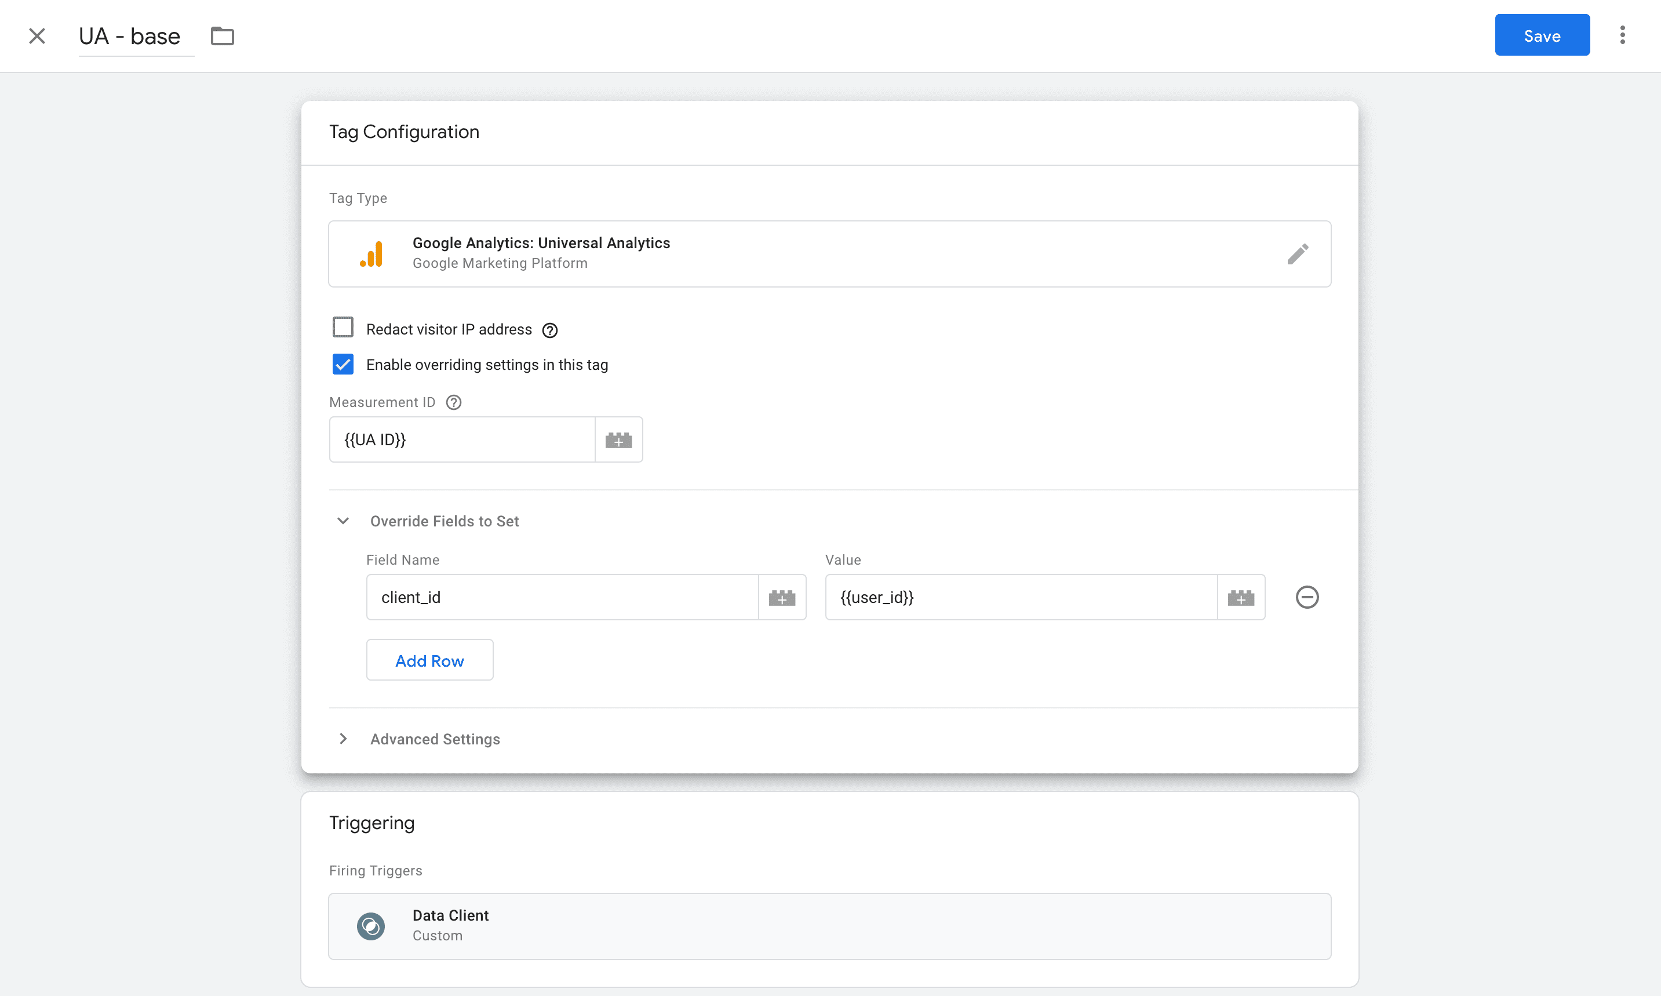
Task: Click the folder icon next to tag name
Action: pyautogui.click(x=221, y=35)
